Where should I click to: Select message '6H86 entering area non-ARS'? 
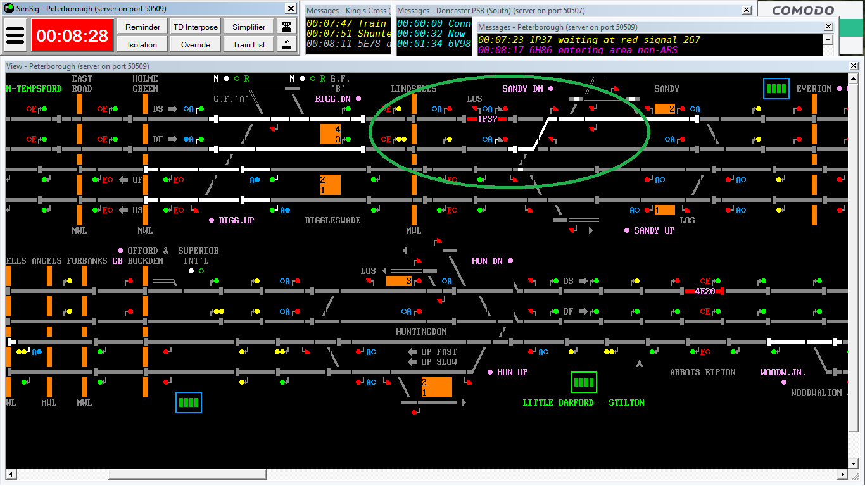coord(578,50)
